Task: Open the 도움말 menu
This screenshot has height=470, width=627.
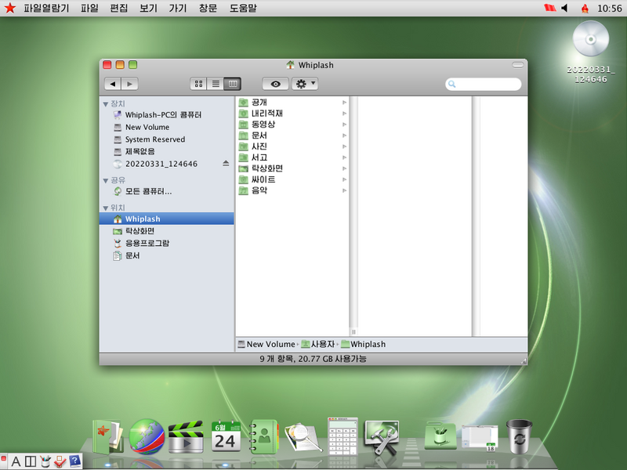Action: (243, 8)
